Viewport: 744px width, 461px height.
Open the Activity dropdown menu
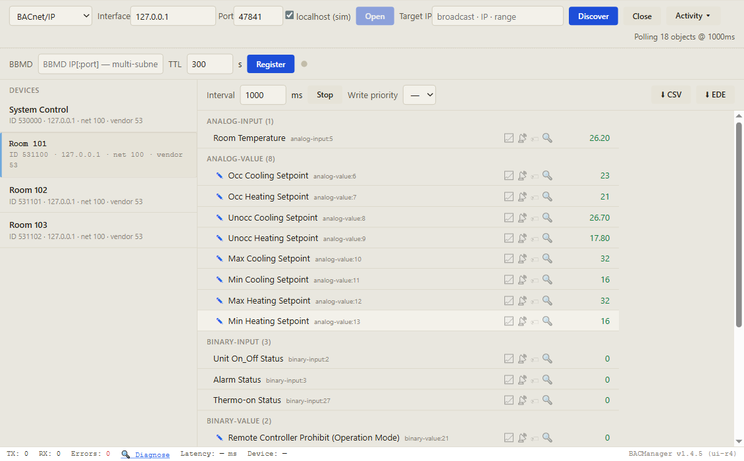coord(693,16)
